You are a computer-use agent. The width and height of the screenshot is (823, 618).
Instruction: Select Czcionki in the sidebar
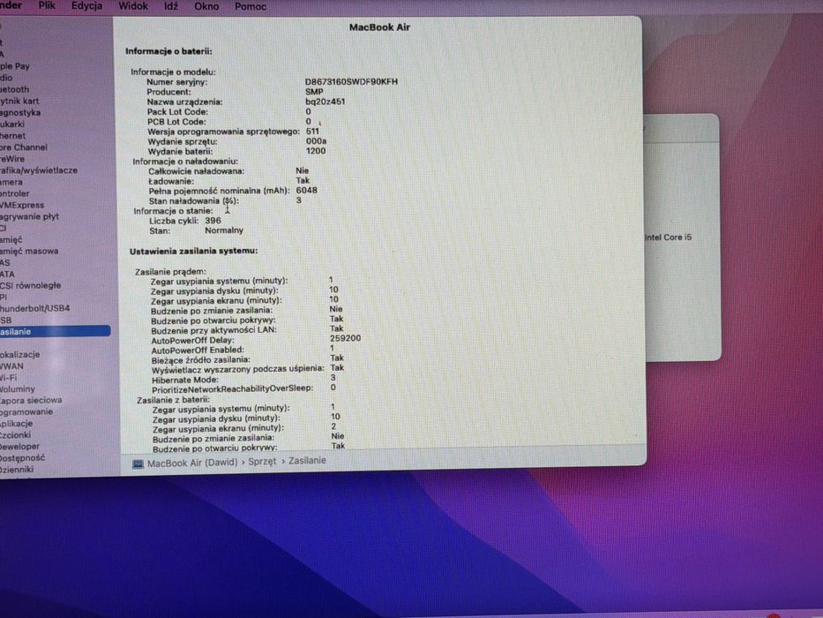16,435
